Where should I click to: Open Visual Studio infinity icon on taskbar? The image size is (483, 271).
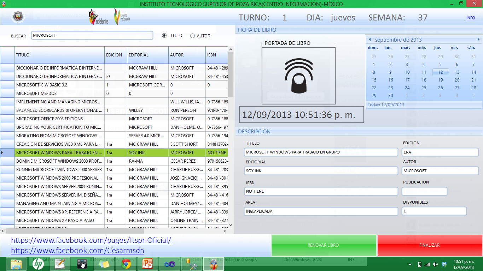click(170, 264)
